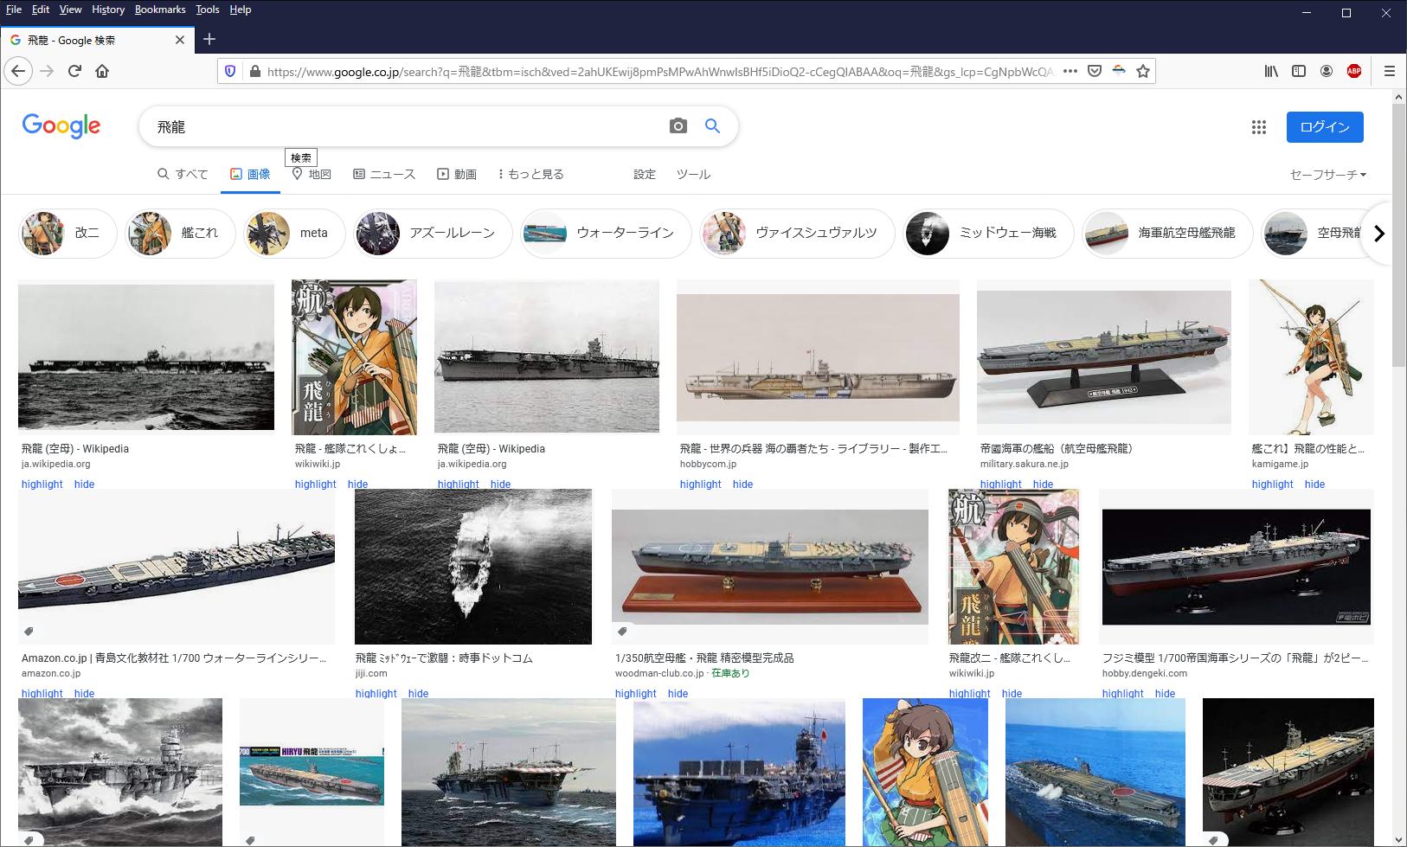Open the jiji.com aerial battle photo

click(473, 567)
